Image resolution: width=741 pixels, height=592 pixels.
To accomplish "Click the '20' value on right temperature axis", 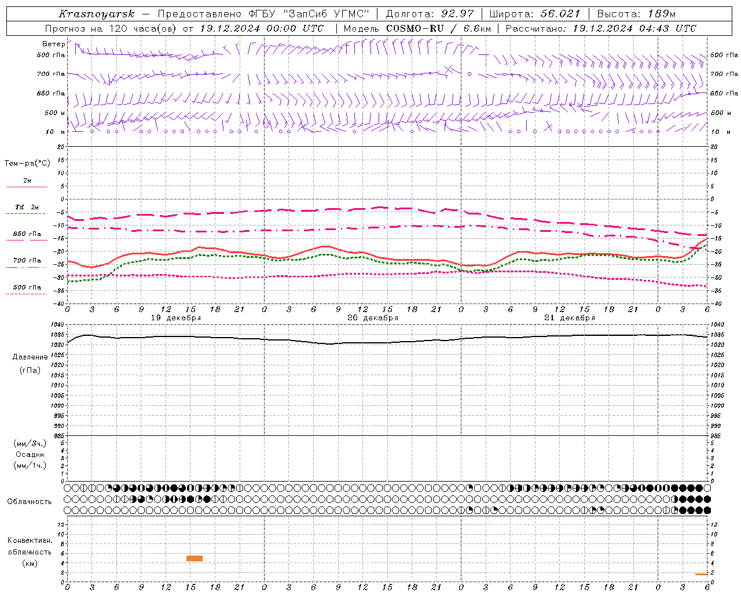I will 714,147.
